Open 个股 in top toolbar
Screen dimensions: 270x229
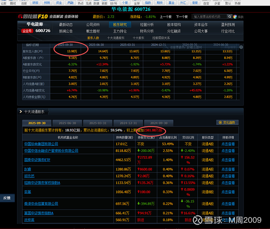[125, 3]
